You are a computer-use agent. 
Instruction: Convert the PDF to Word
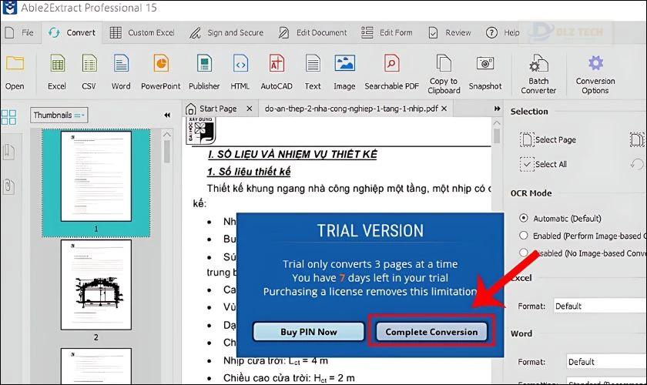[x=121, y=72]
